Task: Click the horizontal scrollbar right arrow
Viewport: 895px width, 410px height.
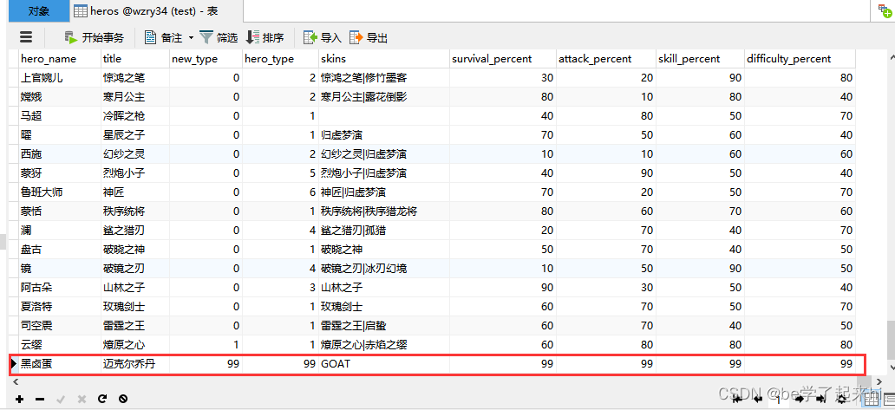Action: (x=879, y=381)
